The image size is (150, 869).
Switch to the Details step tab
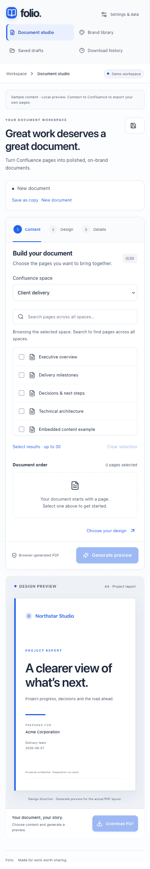[94, 229]
